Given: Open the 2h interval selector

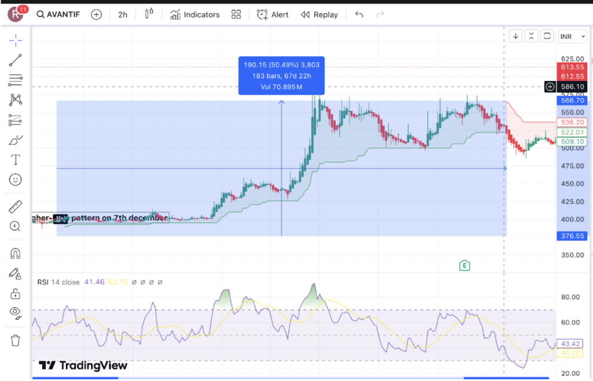Looking at the screenshot, I should pos(122,14).
